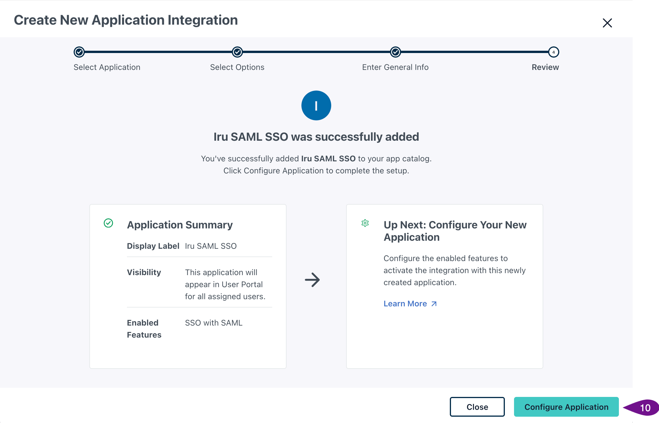Click the Select Application step checkmark
This screenshot has width=659, height=423.
(79, 52)
